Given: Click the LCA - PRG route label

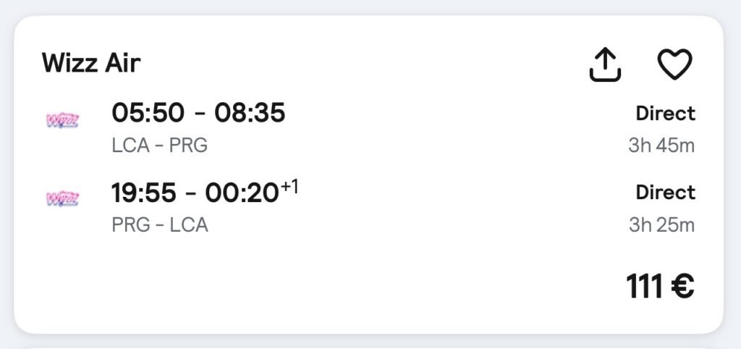Looking at the screenshot, I should click(x=160, y=146).
